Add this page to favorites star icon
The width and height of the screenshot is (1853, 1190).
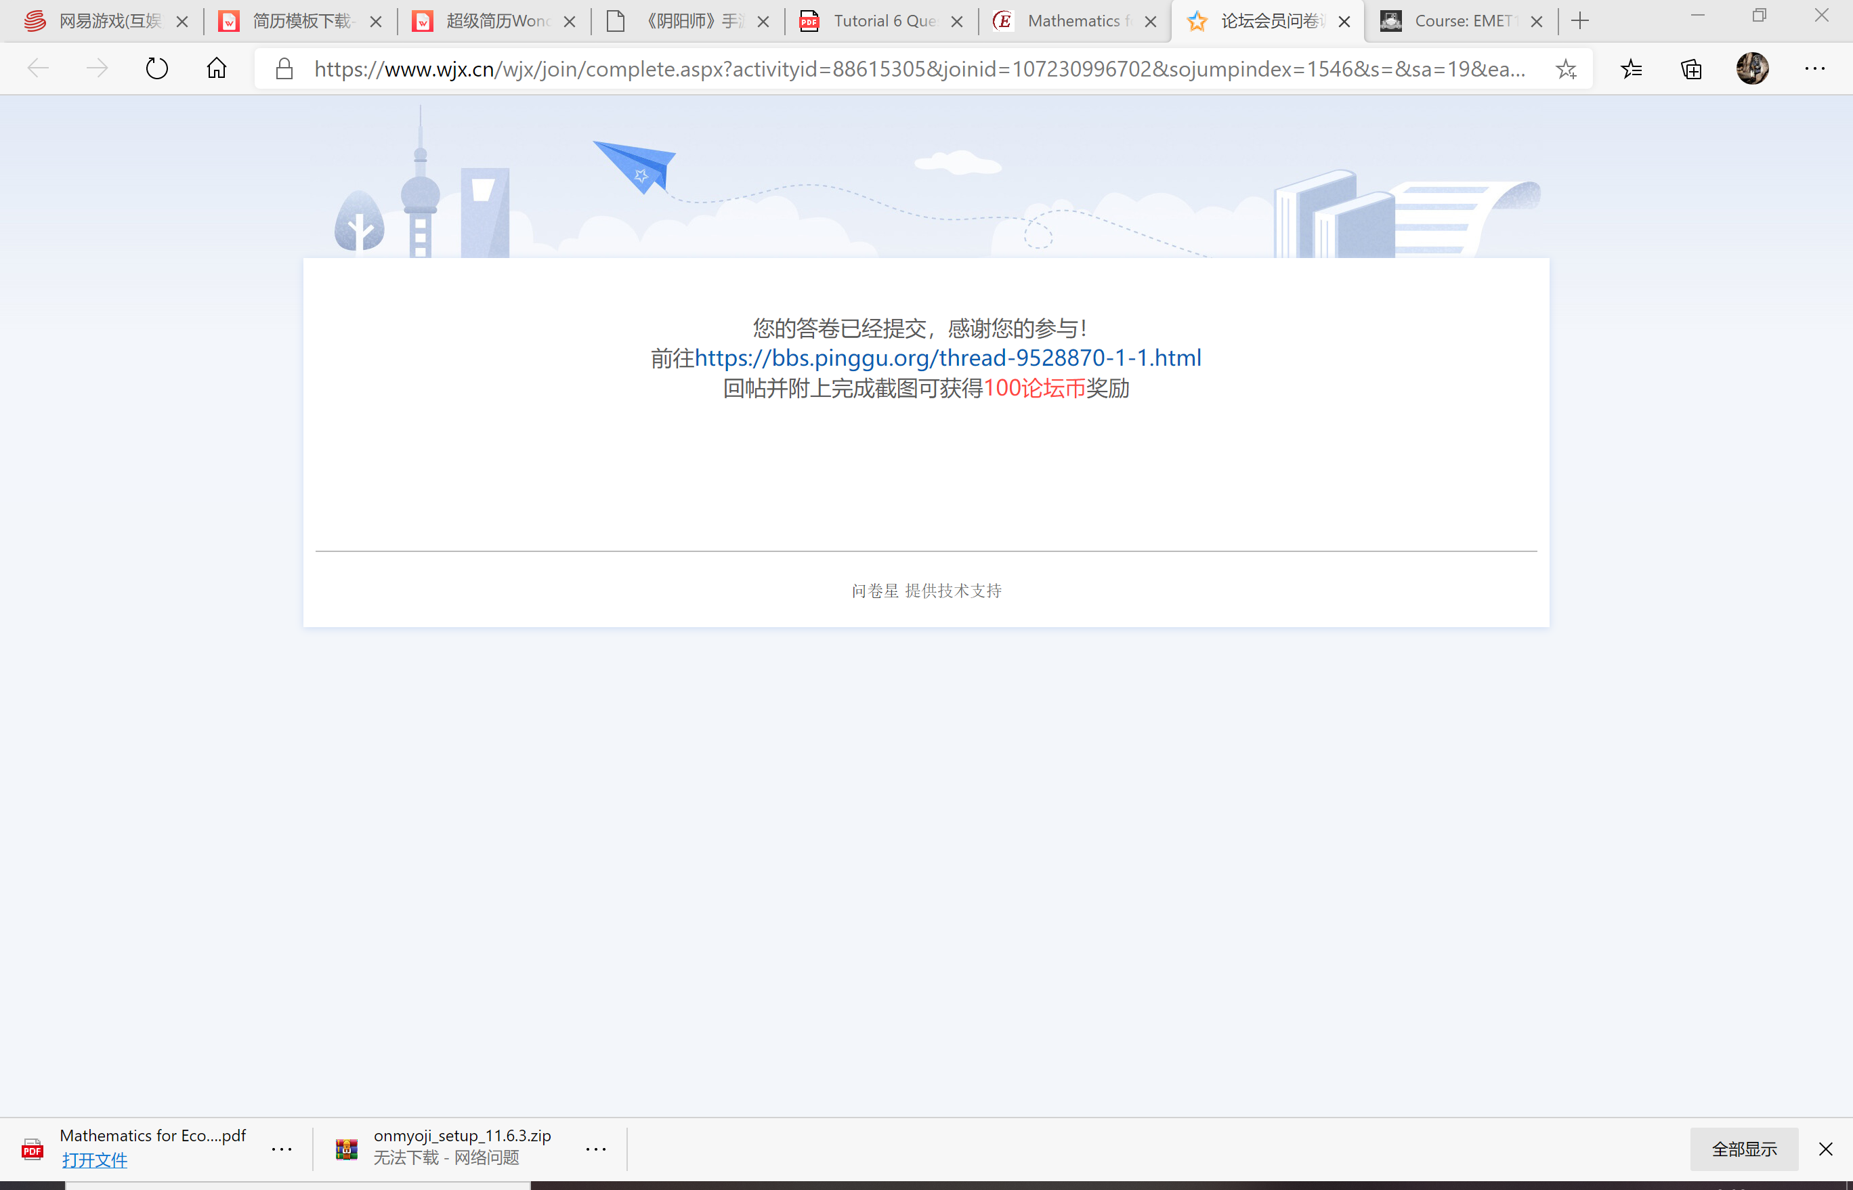tap(1566, 69)
